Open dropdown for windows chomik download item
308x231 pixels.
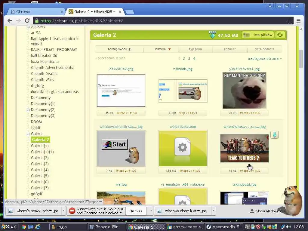(x=214, y=211)
